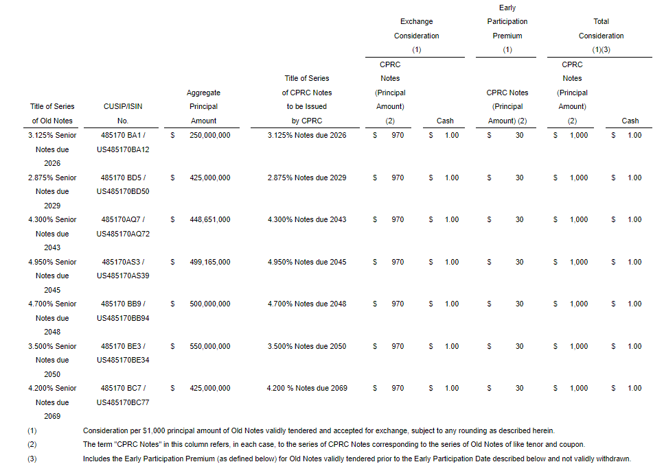Click '4.700% Notes due 2048' series title
Image resolution: width=653 pixels, height=475 pixels.
(307, 304)
